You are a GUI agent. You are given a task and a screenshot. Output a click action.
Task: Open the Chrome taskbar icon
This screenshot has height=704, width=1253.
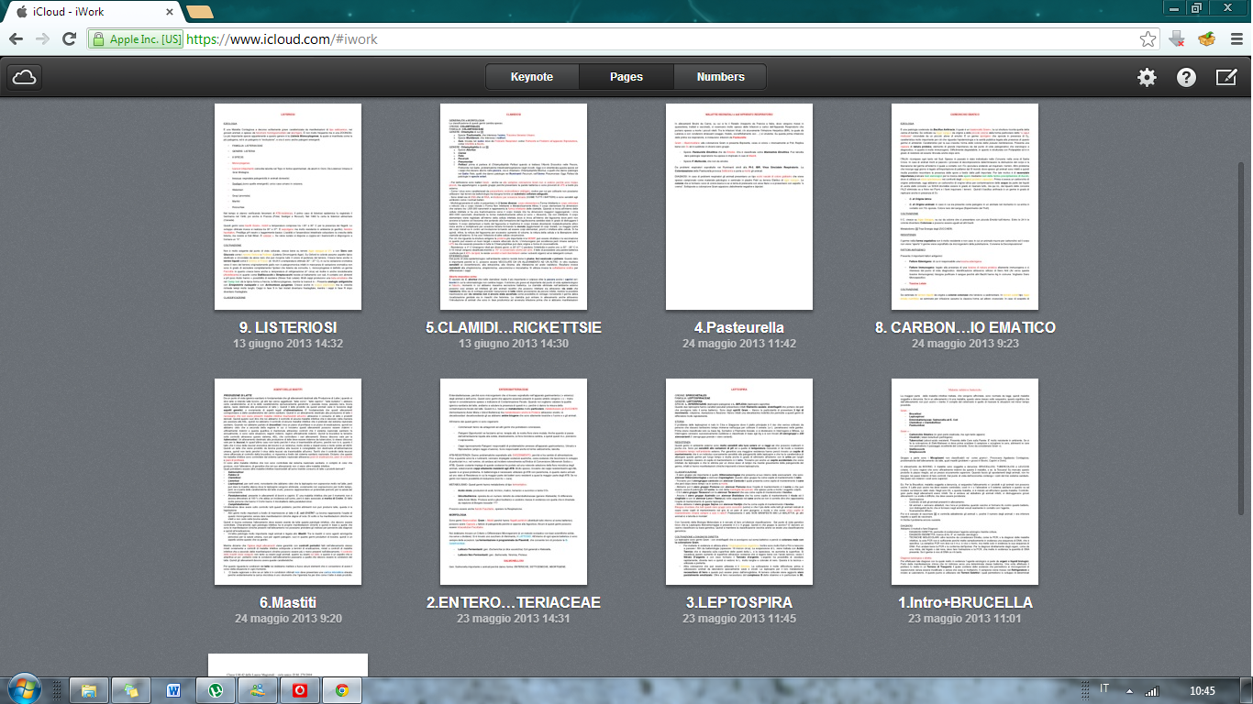pyautogui.click(x=341, y=690)
